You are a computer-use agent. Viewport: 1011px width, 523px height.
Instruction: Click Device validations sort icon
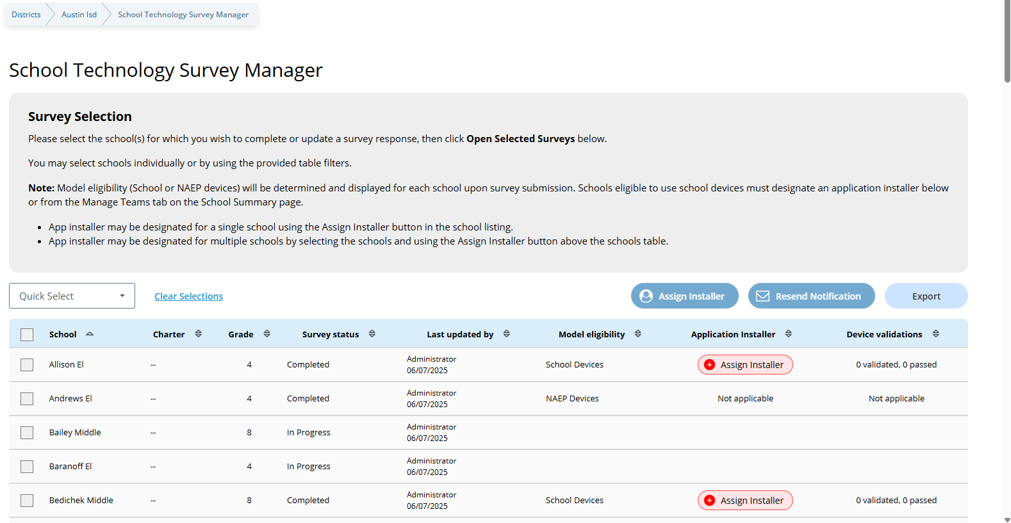pos(936,334)
